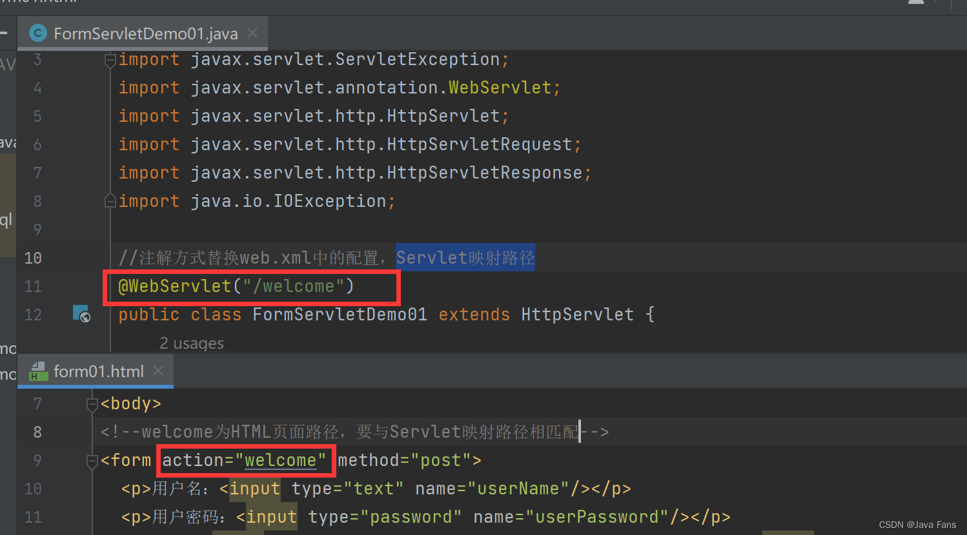Click line number 10 in the Java editor gutter
Image resolution: width=967 pixels, height=535 pixels.
(33, 258)
